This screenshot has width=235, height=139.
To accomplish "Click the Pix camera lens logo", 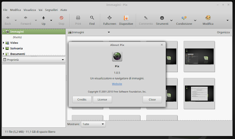I will point(117,56).
